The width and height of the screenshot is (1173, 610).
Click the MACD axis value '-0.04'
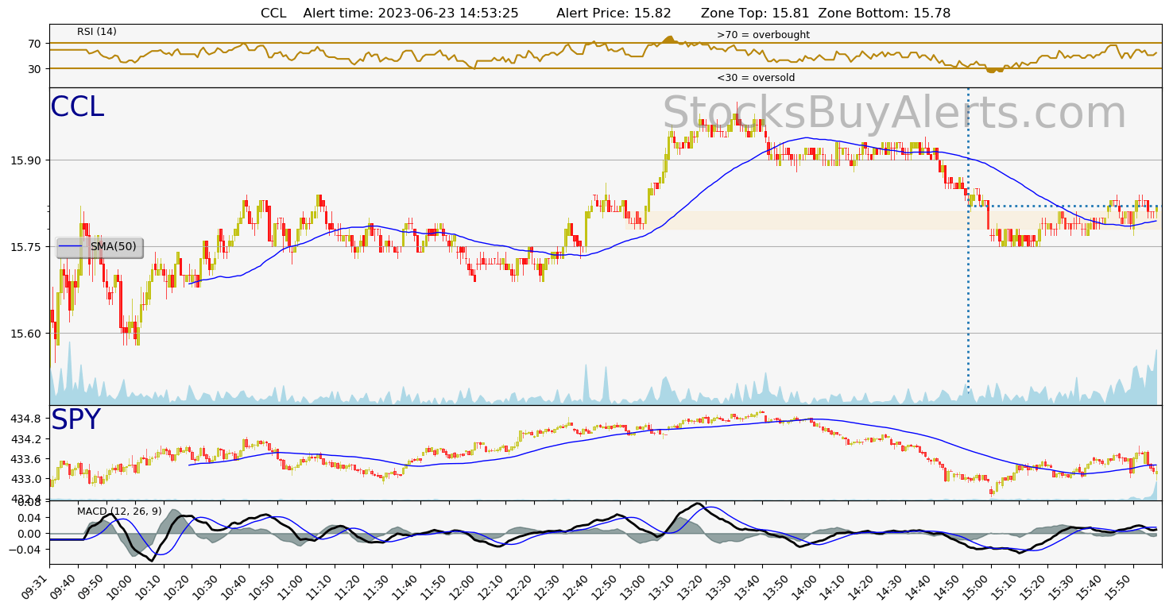pyautogui.click(x=25, y=549)
